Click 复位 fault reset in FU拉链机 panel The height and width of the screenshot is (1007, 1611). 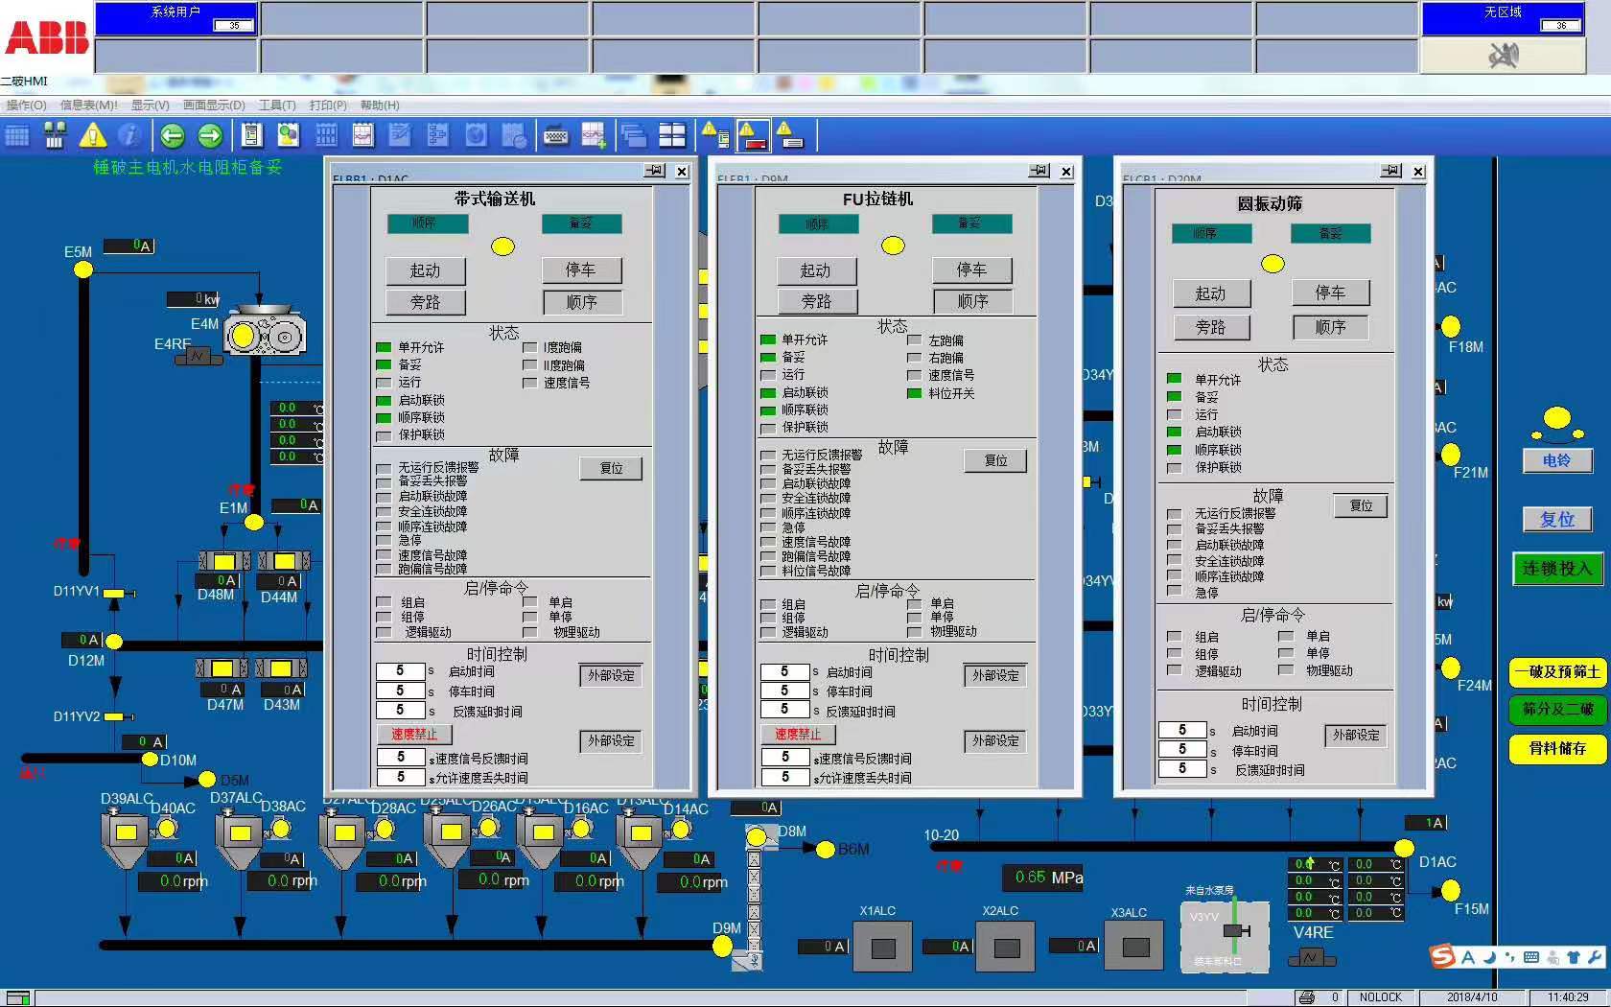coord(995,460)
